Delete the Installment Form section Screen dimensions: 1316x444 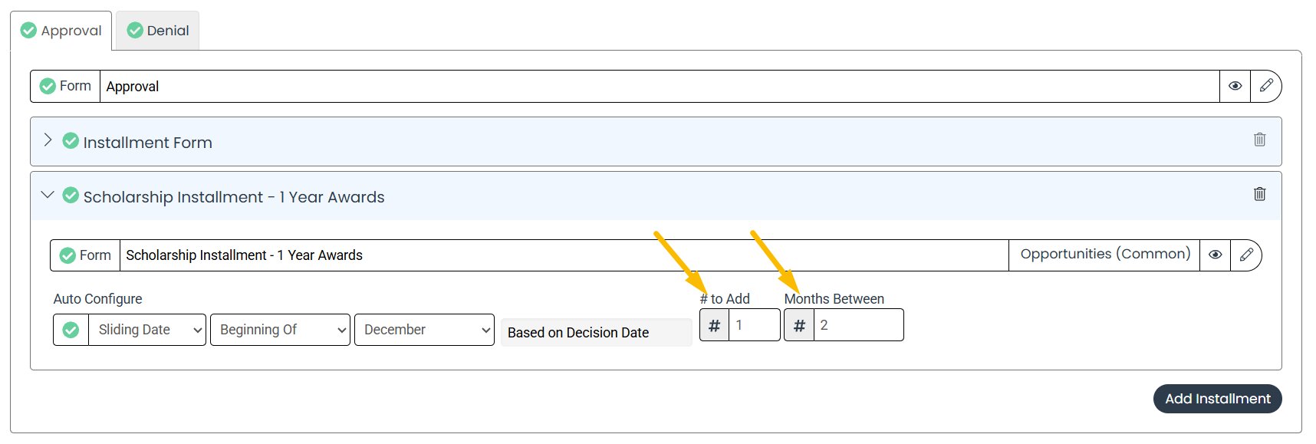[1259, 140]
